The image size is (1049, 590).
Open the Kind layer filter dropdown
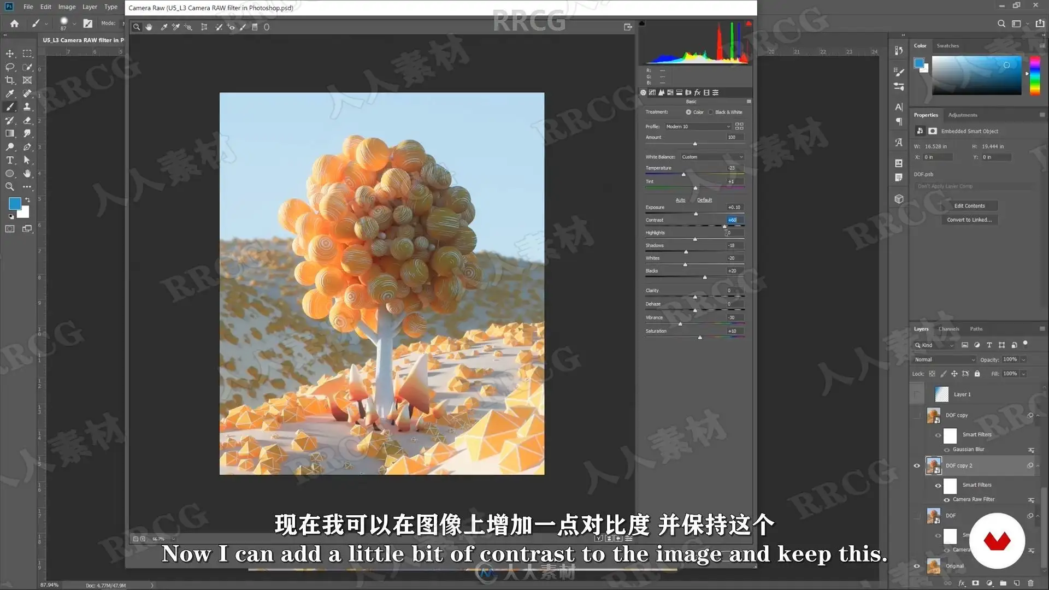pos(934,345)
